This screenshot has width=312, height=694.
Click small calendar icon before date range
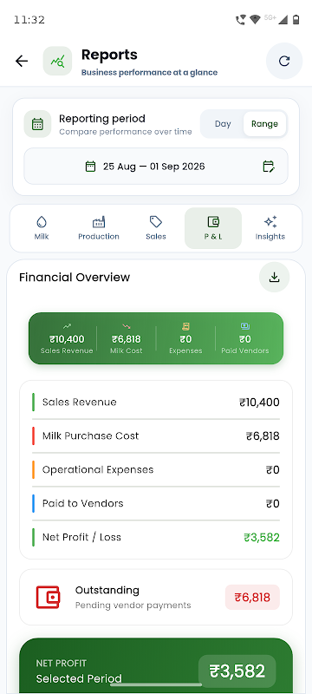[90, 167]
